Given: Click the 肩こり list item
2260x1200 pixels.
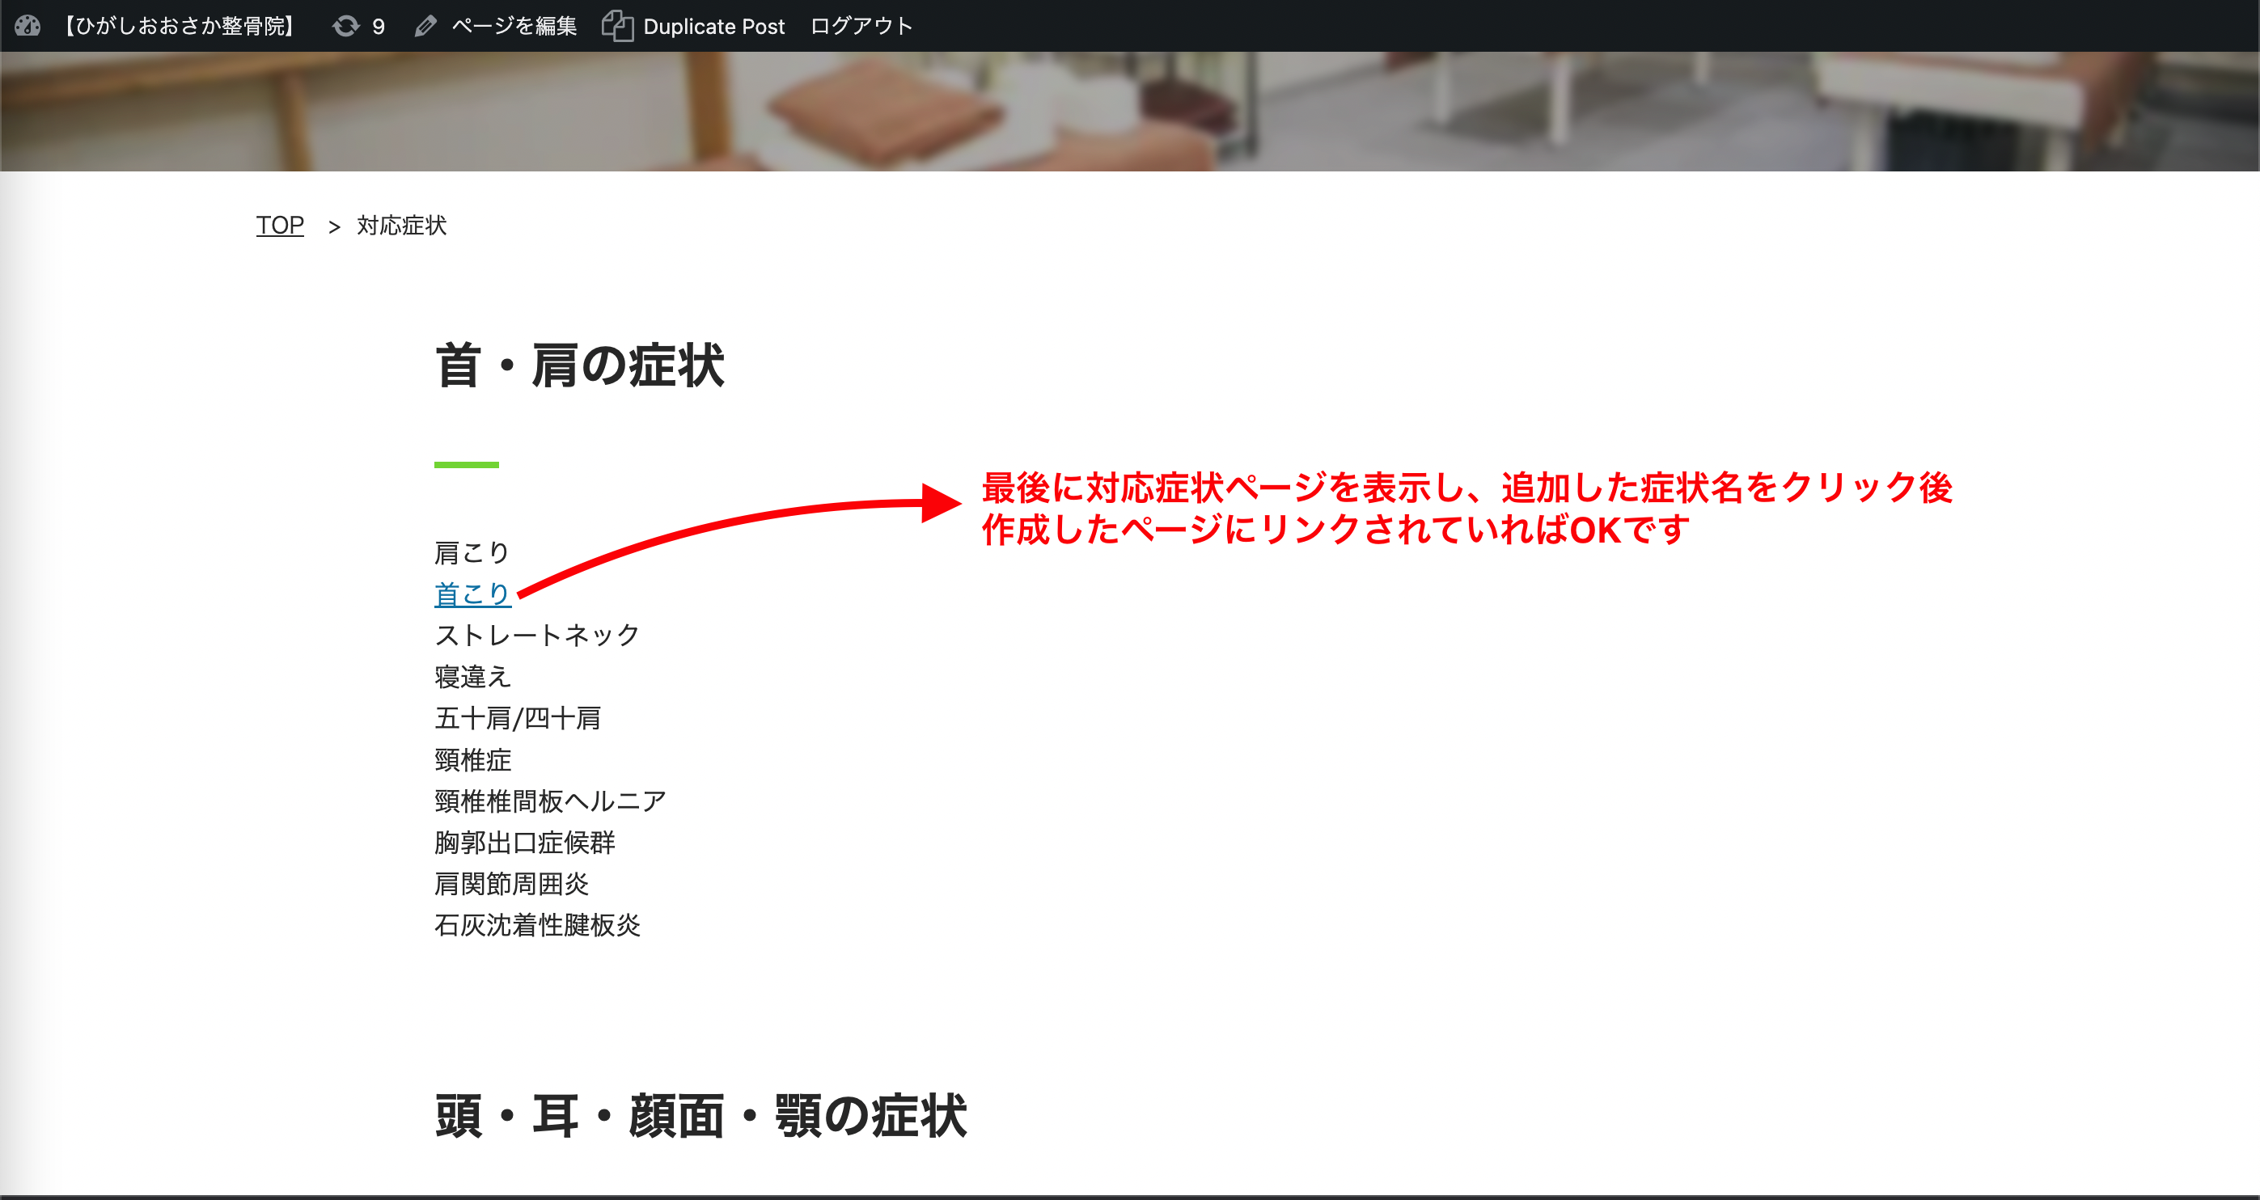Looking at the screenshot, I should pos(472,552).
